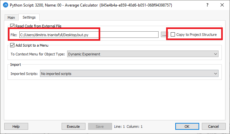230x134 pixels.
Task: Click the File path input field
Action: (88, 35)
